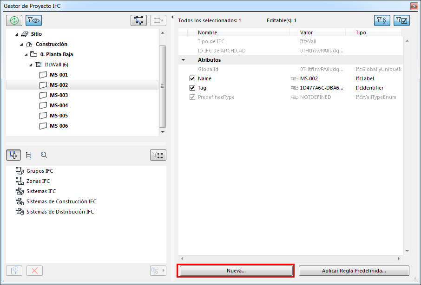The width and height of the screenshot is (421, 285).
Task: Select Sistemas IFC
Action: pyautogui.click(x=41, y=191)
